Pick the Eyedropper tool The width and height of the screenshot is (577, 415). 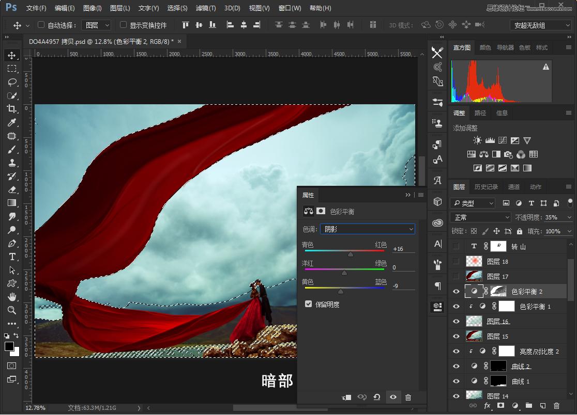point(12,122)
